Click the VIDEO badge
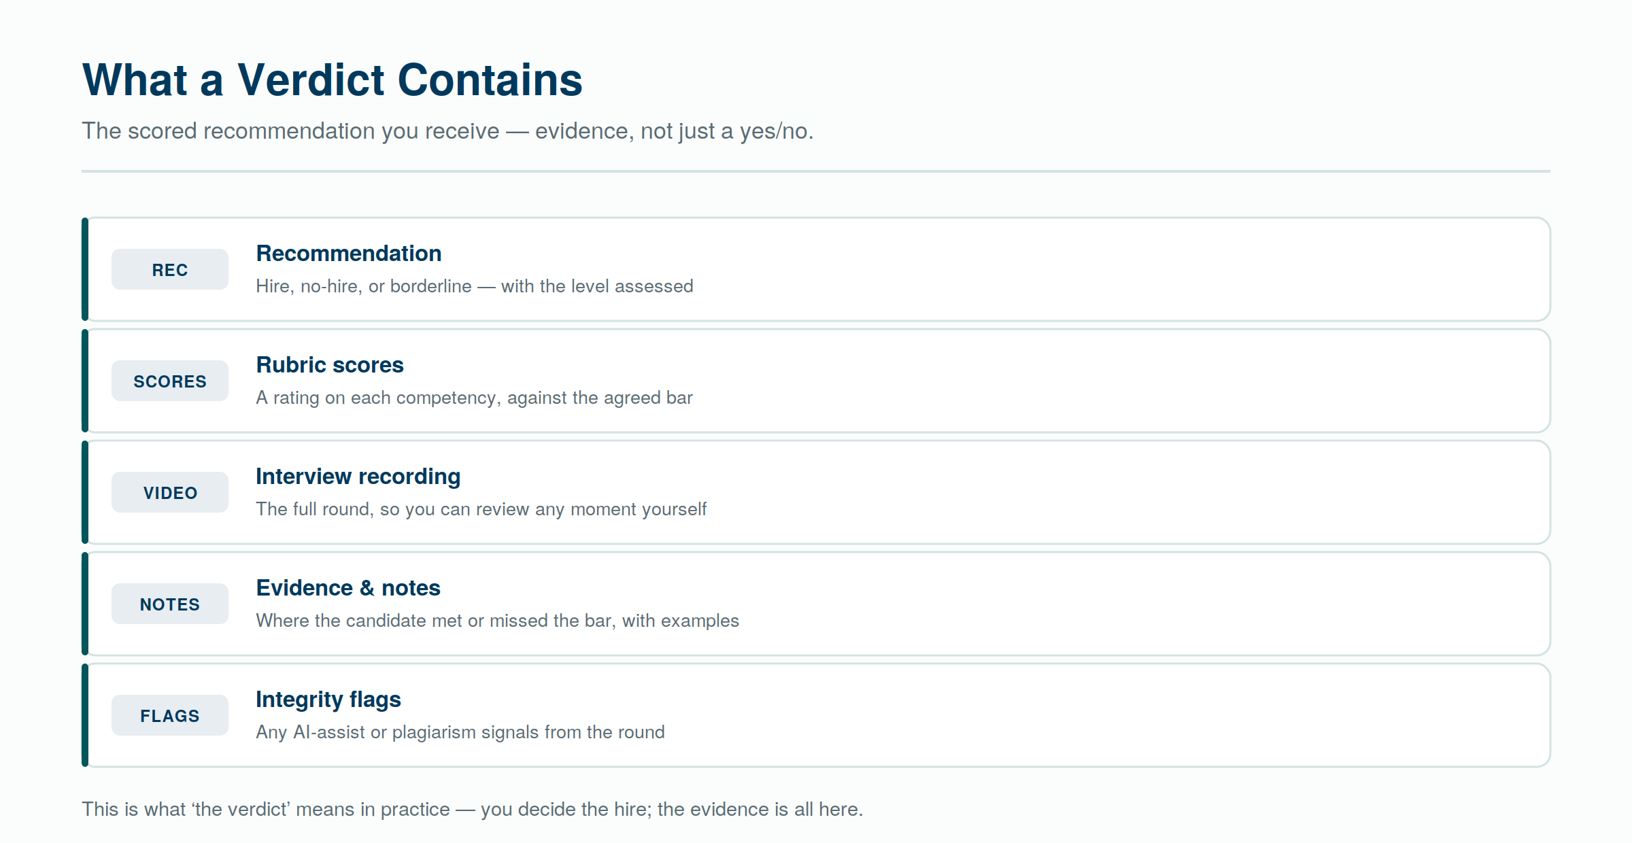This screenshot has width=1632, height=843. [170, 492]
